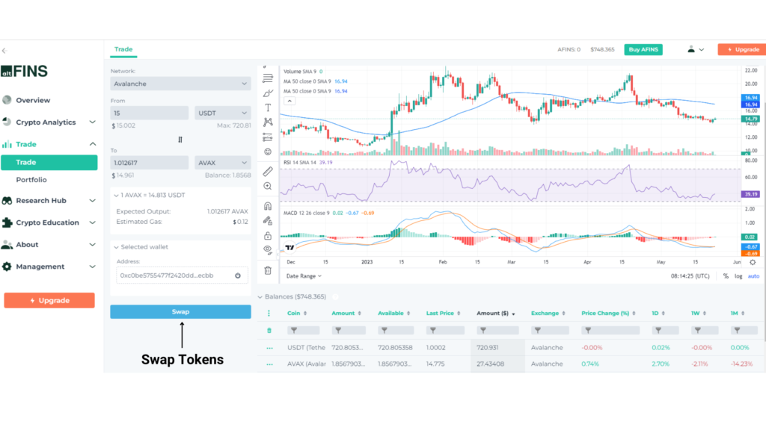The width and height of the screenshot is (766, 430).
Task: Open the emoji icons tool
Action: click(268, 152)
